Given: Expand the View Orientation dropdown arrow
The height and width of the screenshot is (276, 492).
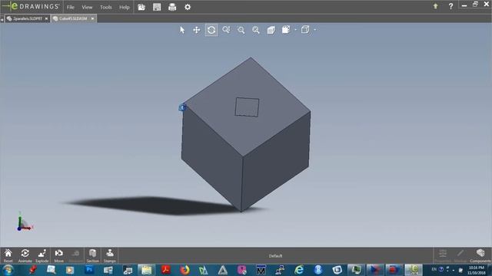Looking at the screenshot, I should click(315, 30).
